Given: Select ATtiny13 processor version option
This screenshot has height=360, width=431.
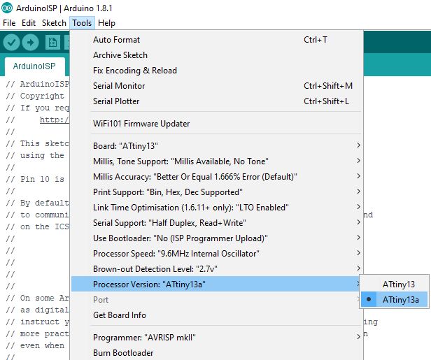Looking at the screenshot, I should pyautogui.click(x=394, y=285).
